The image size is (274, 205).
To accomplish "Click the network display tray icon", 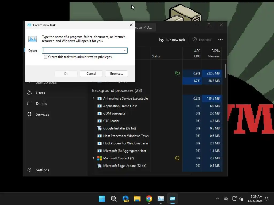I will click(x=234, y=199).
